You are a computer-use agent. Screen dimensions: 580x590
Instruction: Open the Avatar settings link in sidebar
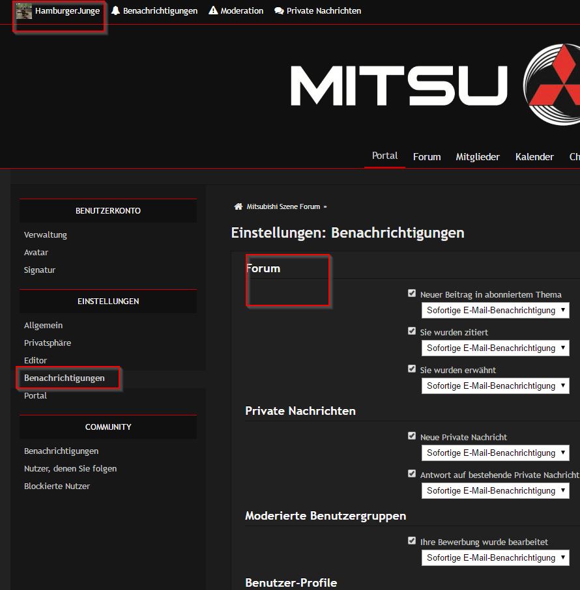click(36, 253)
